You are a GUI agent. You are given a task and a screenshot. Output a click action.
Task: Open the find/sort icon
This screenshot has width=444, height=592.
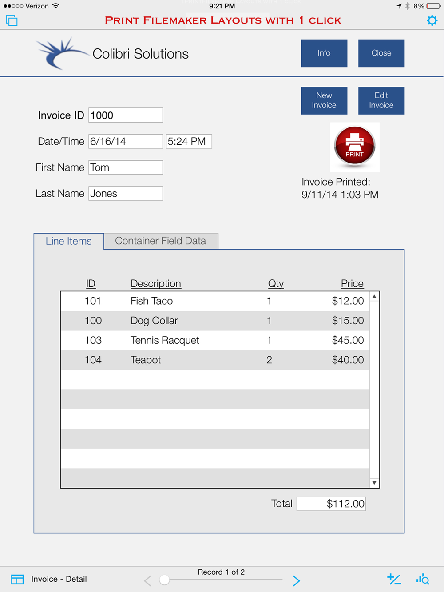[423, 579]
